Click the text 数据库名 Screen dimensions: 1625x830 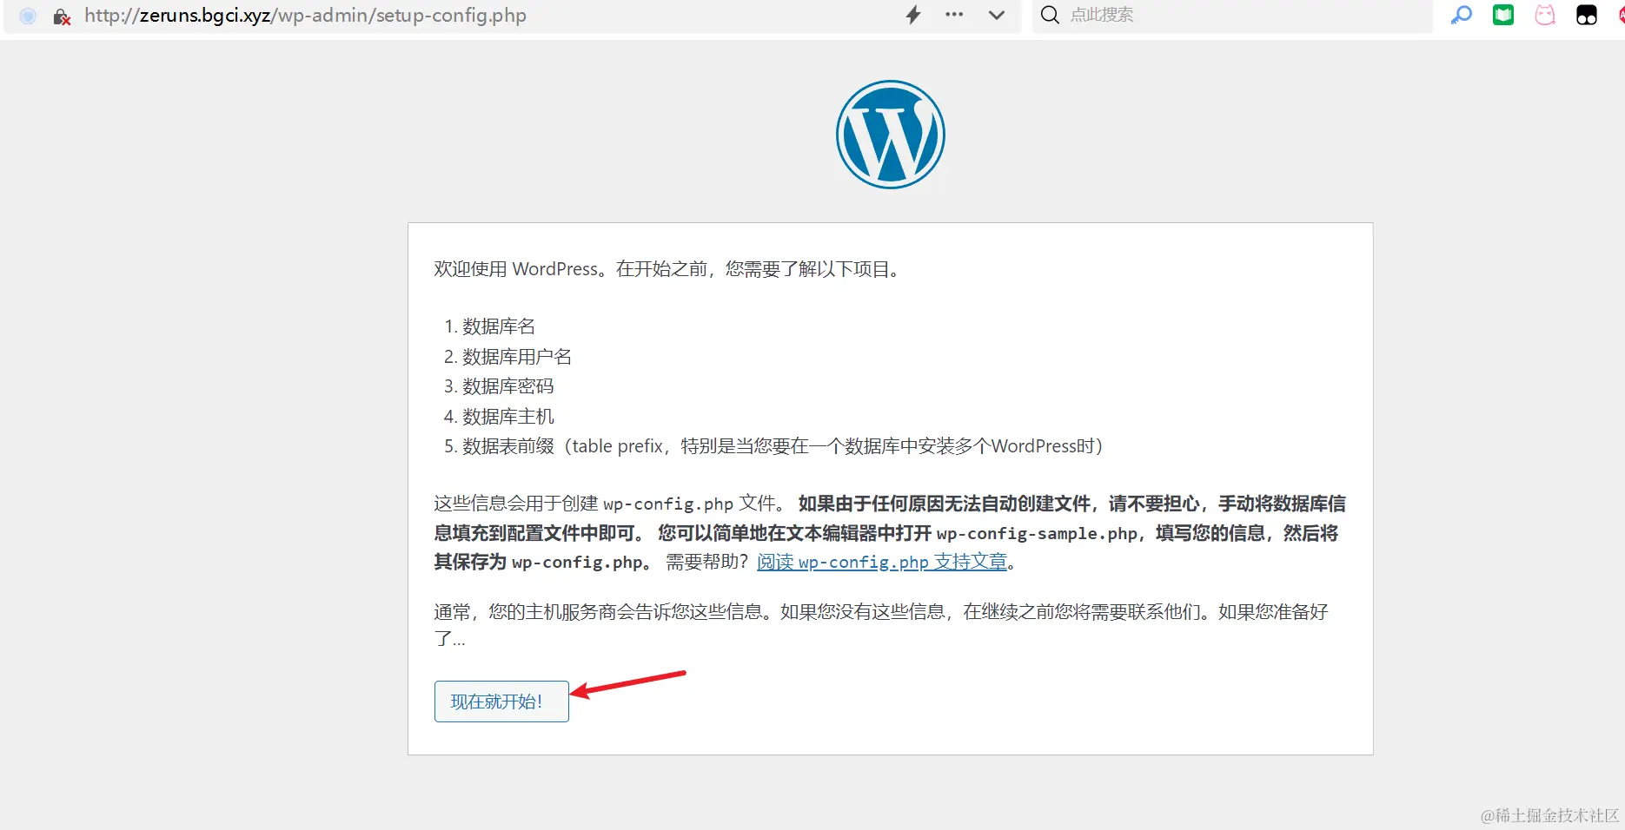(x=499, y=326)
